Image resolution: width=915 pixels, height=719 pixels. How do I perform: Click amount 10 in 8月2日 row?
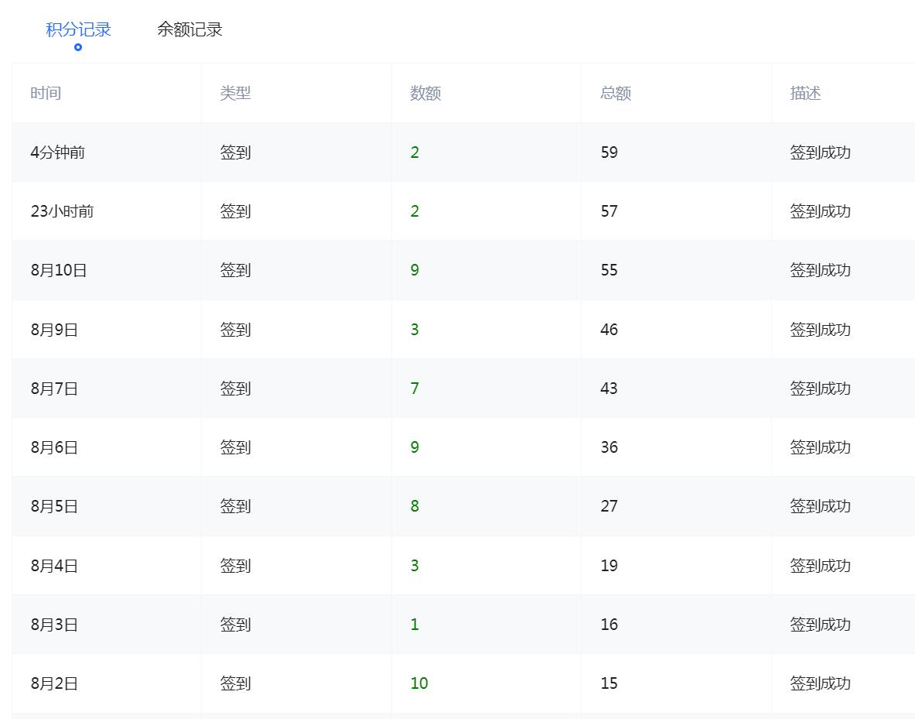[419, 683]
